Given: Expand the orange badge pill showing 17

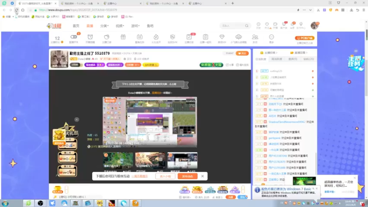Looking at the screenshot, I should point(133,65).
